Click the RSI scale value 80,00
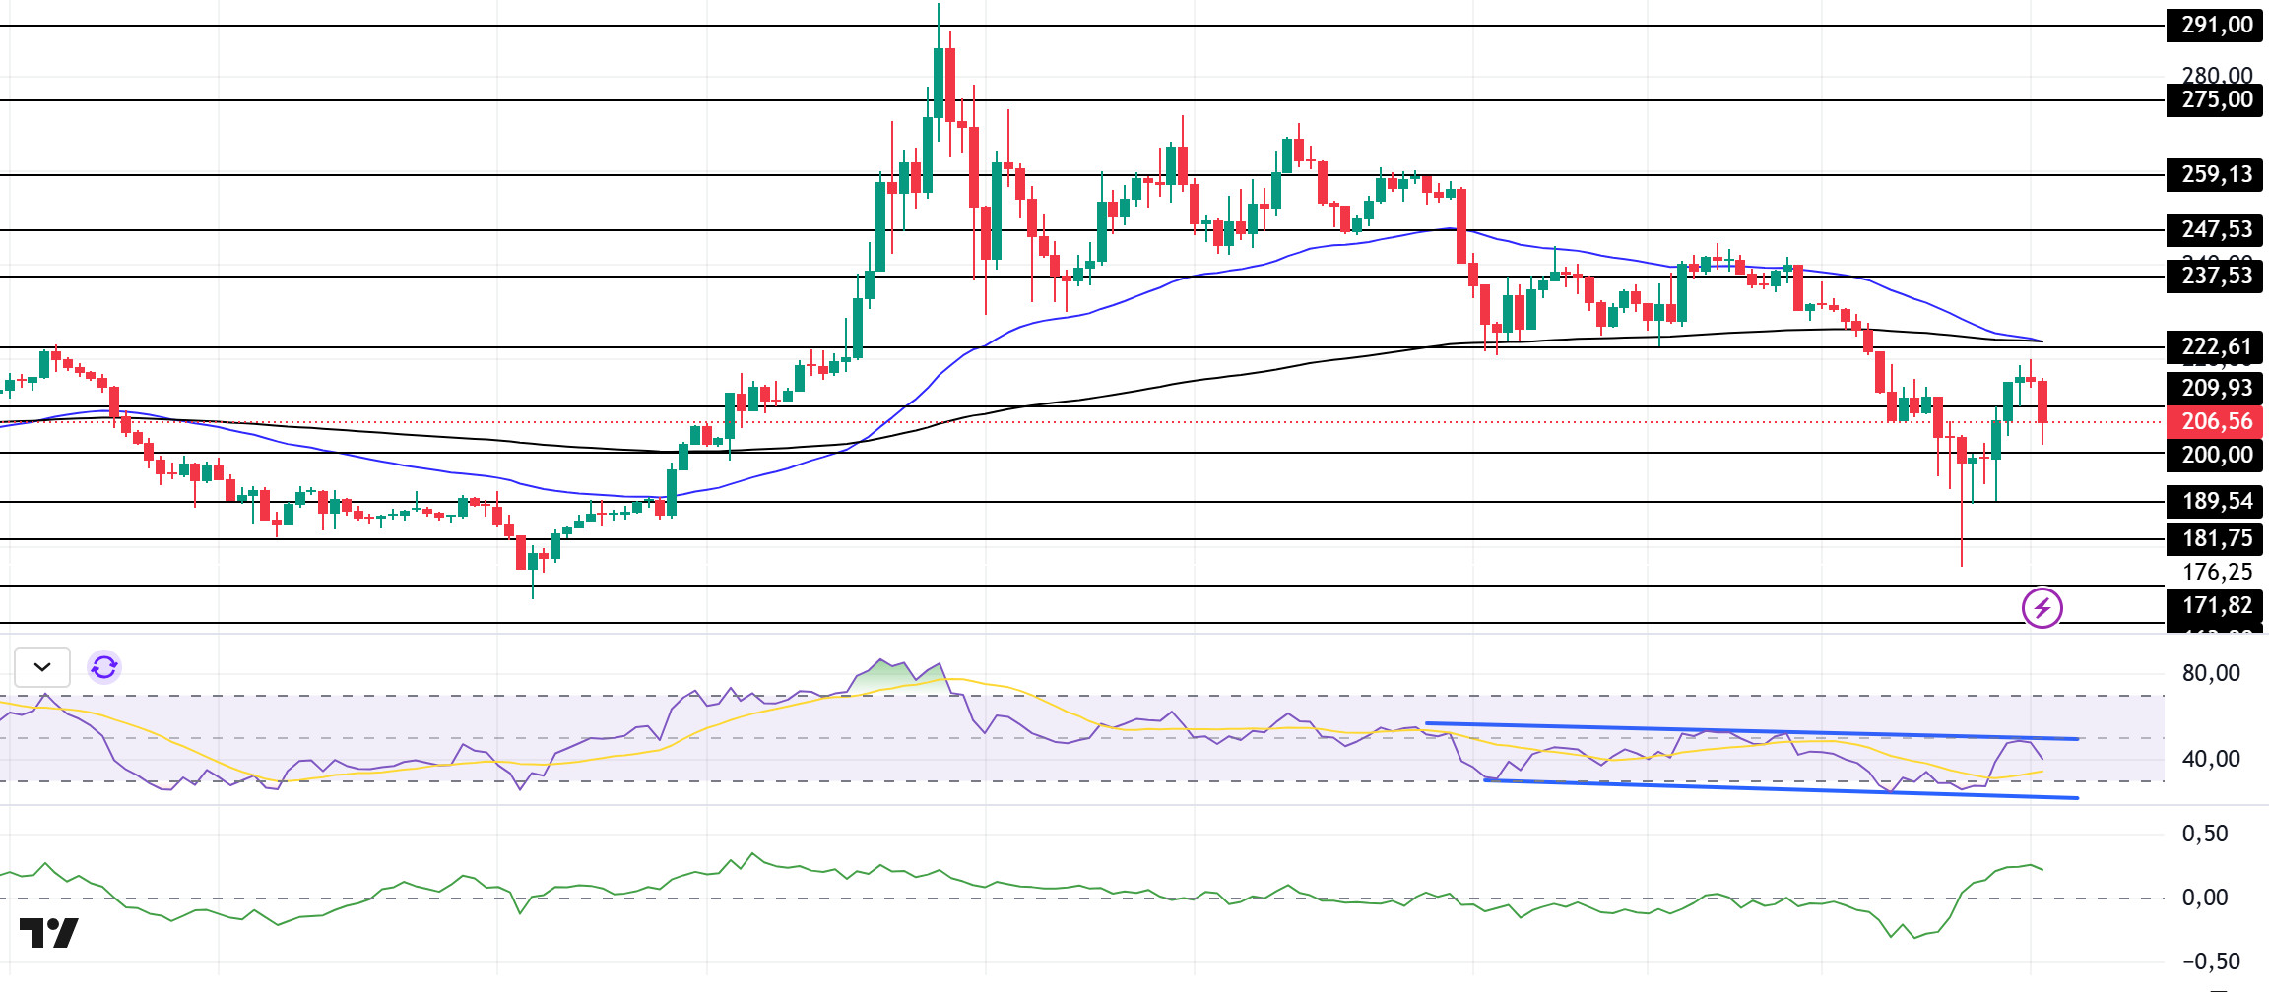 [2211, 673]
